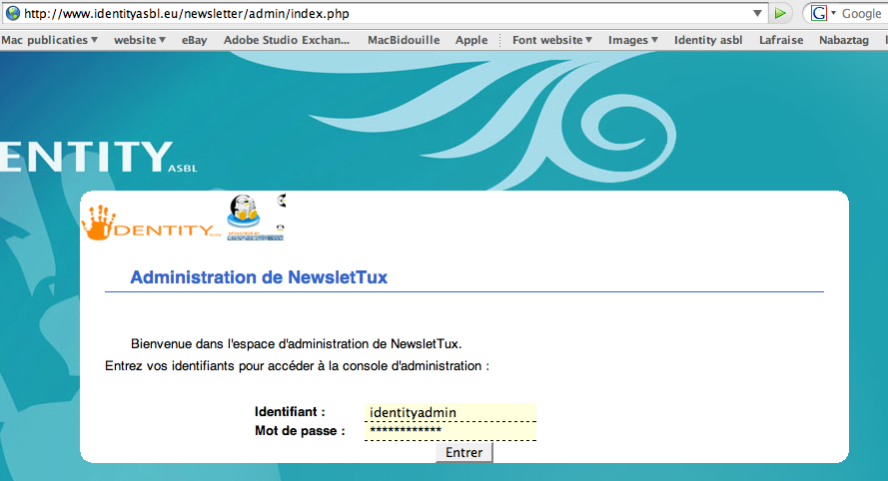The width and height of the screenshot is (888, 481).
Task: Open the Adobe Studio Exchange bookmark
Action: coord(287,40)
